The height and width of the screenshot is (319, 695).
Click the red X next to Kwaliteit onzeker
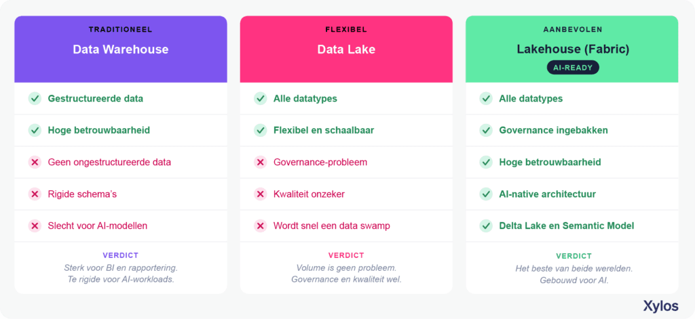[x=260, y=194]
